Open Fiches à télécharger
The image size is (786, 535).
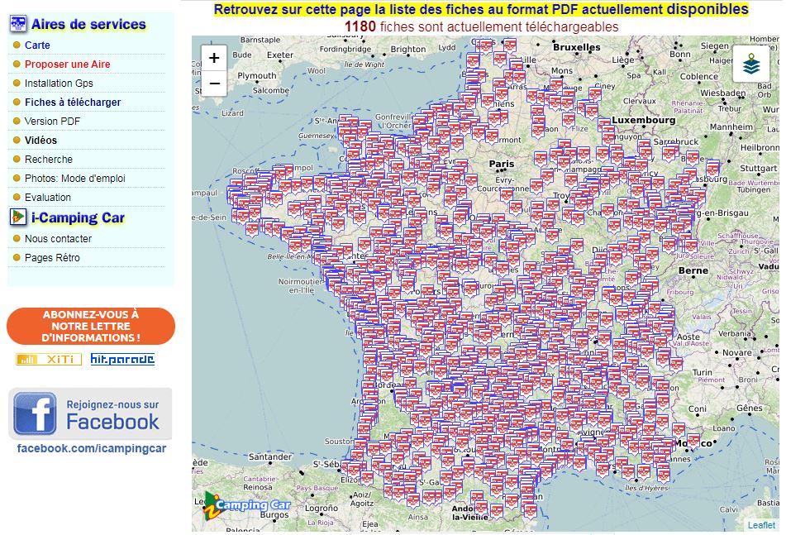73,103
